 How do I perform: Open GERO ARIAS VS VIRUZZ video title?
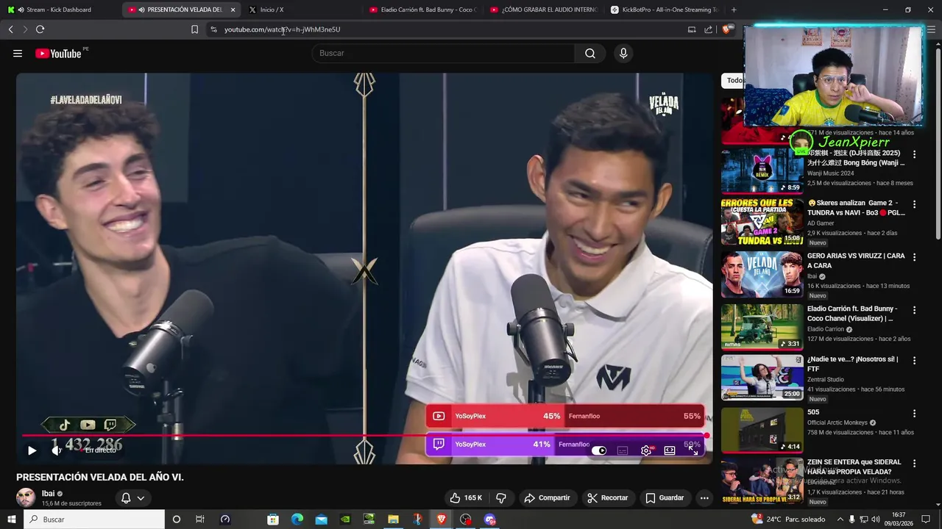(x=856, y=261)
